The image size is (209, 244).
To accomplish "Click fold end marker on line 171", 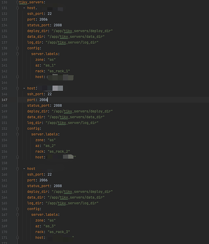I will pyautogui.click(x=18, y=238).
